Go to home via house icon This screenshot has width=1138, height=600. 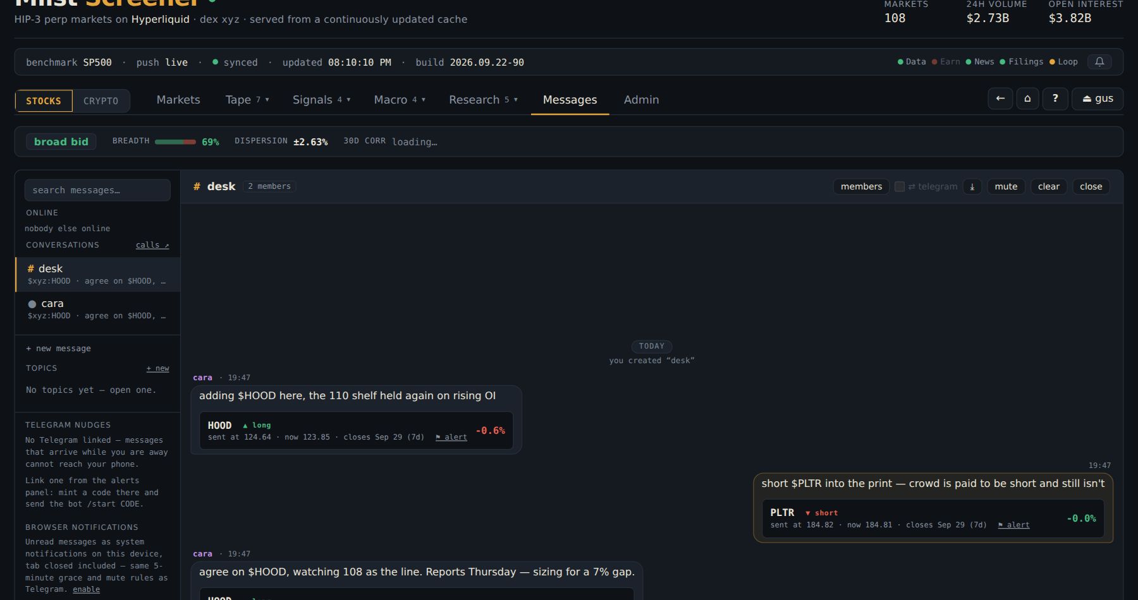[1027, 99]
